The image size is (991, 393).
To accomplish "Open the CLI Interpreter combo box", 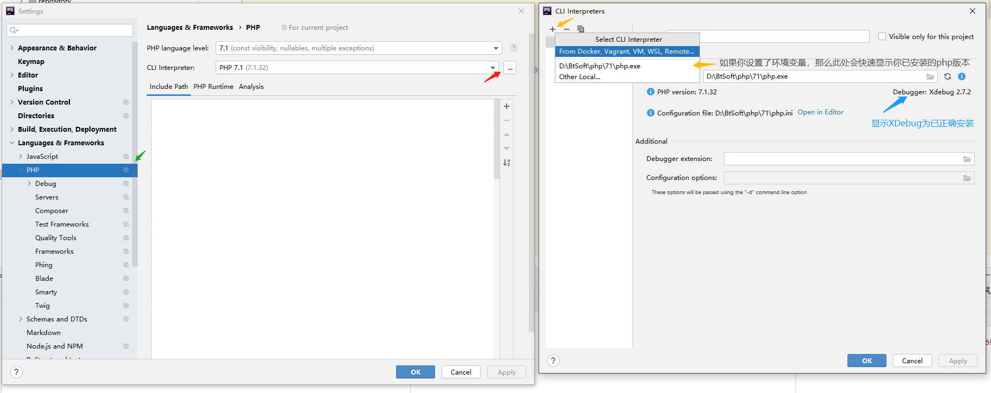I will tap(493, 68).
